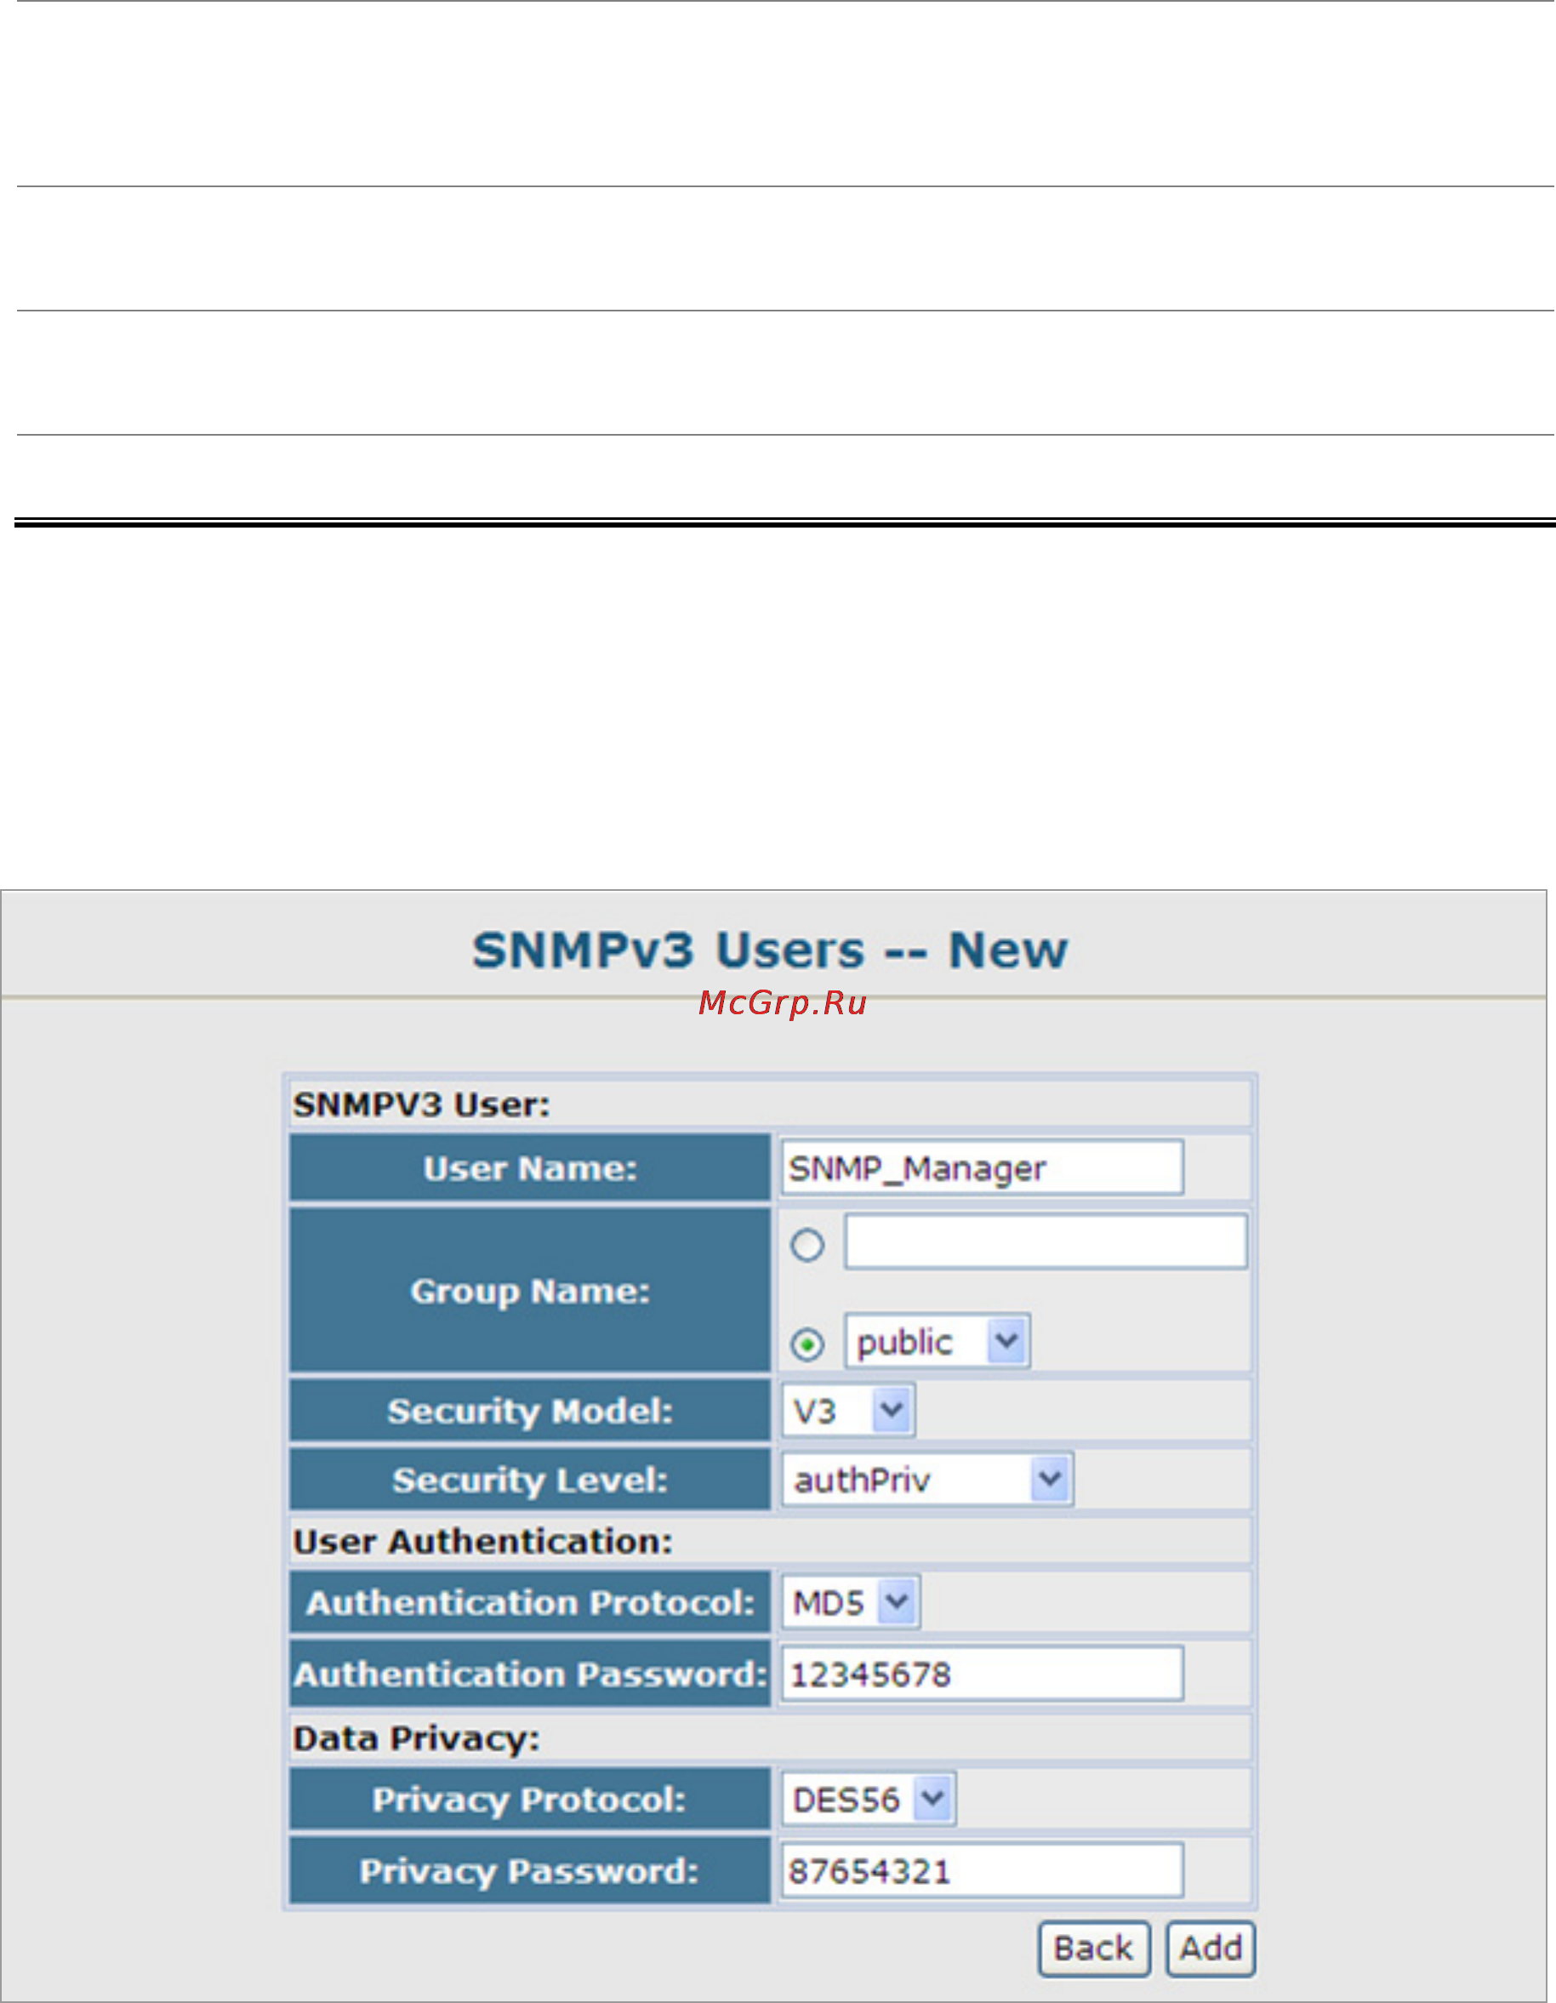
Task: Open the Security Level authPriv dropdown
Action: (927, 1480)
